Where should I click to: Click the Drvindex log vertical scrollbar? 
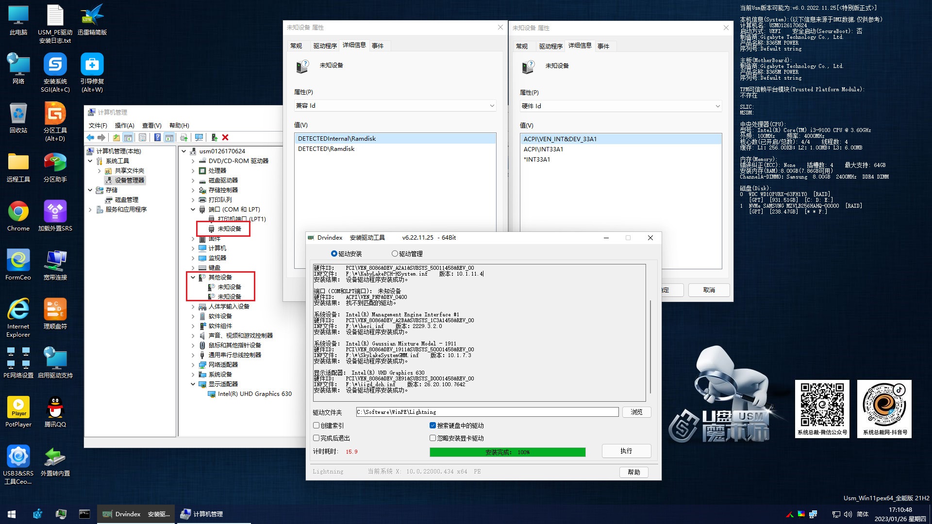[650, 346]
